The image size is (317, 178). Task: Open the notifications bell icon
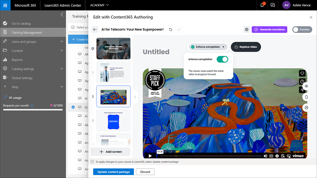[262, 5]
